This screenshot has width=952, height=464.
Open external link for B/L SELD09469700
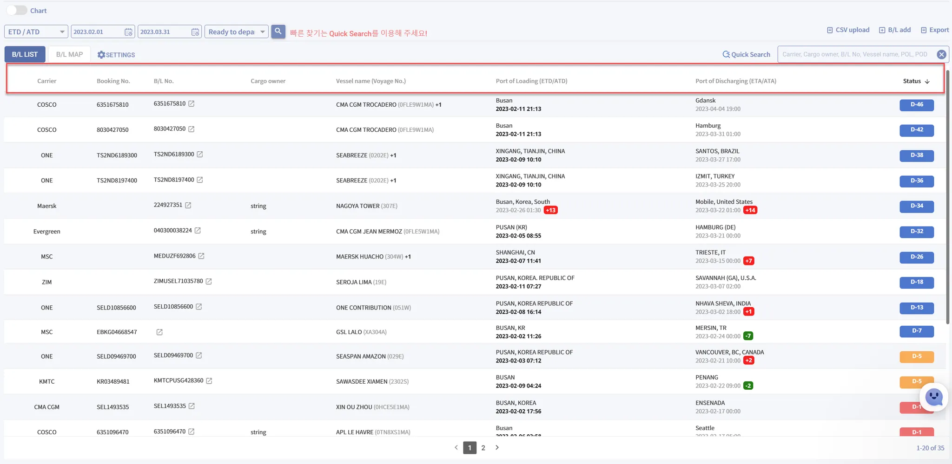198,355
